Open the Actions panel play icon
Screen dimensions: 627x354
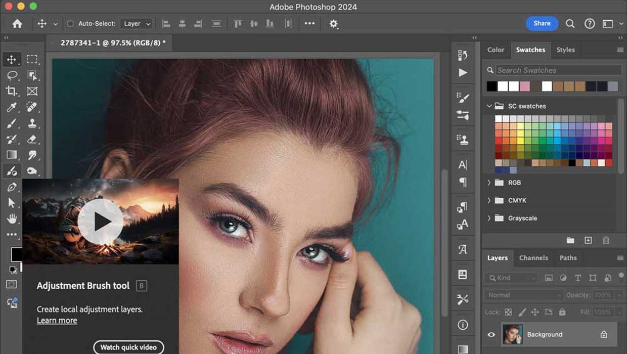(x=463, y=73)
